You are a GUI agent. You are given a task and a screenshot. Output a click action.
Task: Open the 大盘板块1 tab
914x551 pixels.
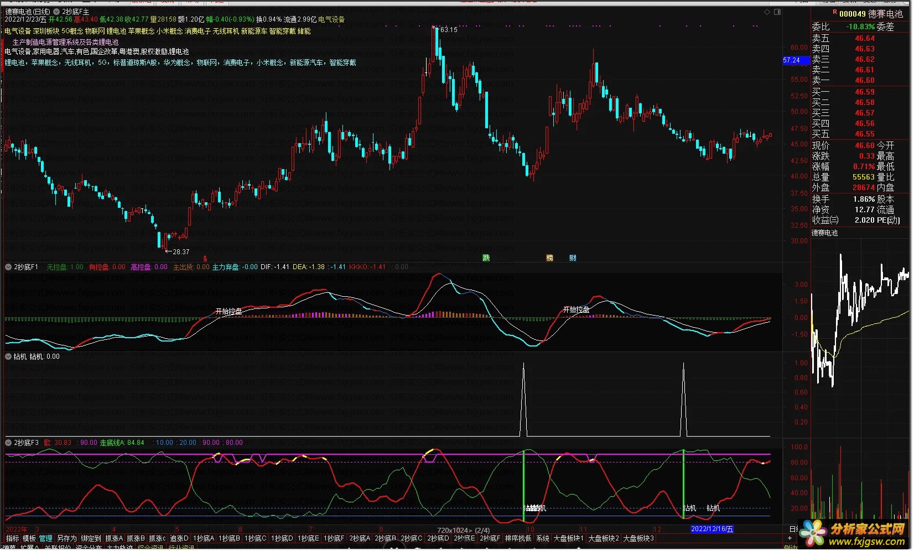tap(569, 539)
